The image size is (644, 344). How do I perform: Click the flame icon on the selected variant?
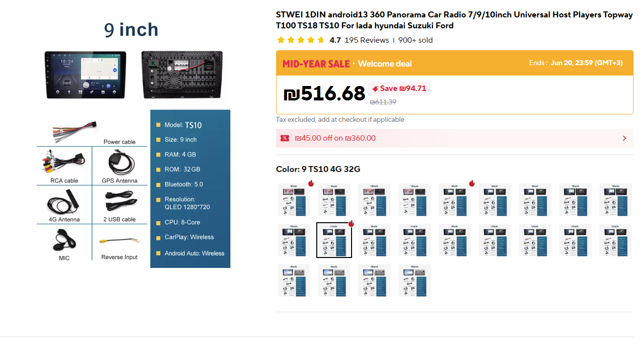tap(351, 223)
